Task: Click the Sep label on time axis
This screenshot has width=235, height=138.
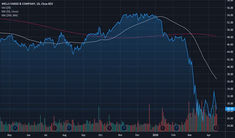Action: 83,135
